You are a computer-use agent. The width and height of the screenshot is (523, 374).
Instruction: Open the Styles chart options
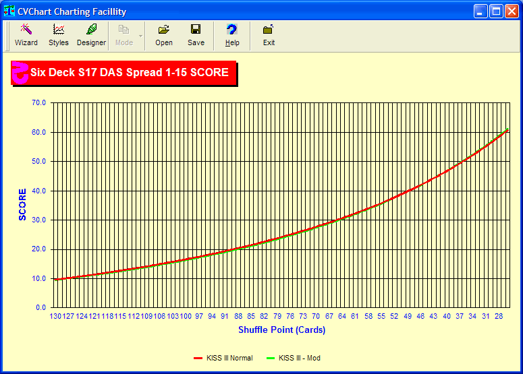click(59, 35)
